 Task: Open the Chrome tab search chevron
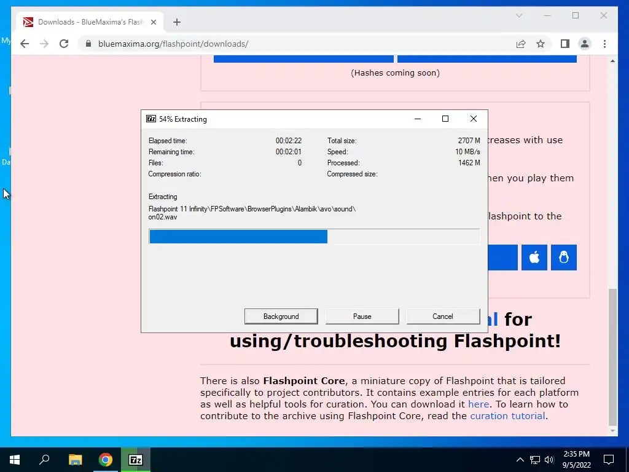coord(518,15)
